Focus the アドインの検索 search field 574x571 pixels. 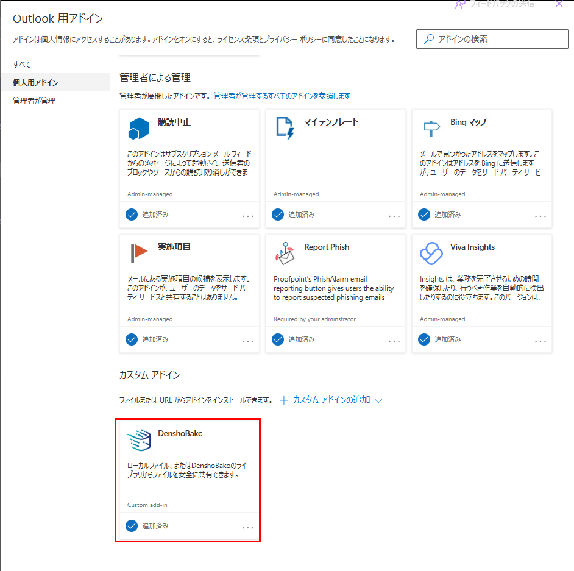pyautogui.click(x=492, y=39)
